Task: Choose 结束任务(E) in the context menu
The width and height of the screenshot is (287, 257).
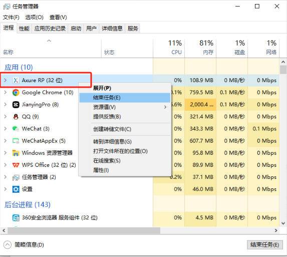Action: (x=125, y=98)
